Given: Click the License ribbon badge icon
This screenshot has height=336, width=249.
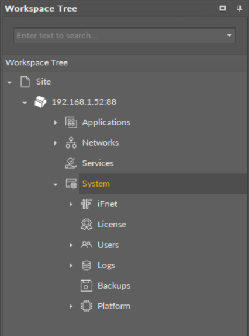Looking at the screenshot, I should [87, 225].
